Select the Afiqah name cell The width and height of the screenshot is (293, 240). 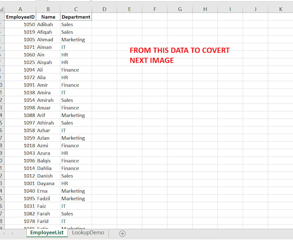(x=48, y=32)
